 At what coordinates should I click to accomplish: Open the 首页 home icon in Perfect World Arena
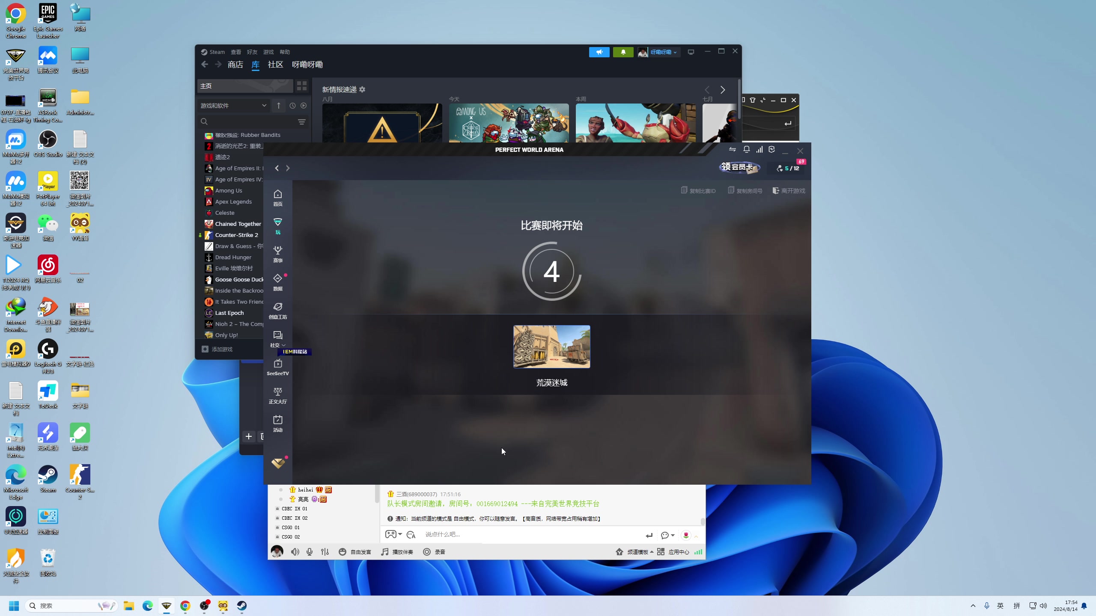[x=278, y=198]
